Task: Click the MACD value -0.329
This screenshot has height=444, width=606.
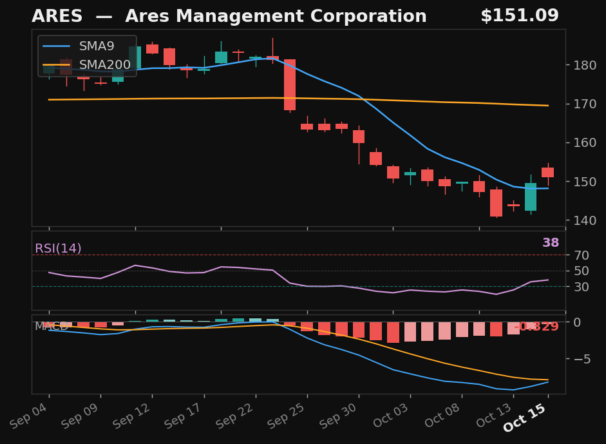Action: 536,327
